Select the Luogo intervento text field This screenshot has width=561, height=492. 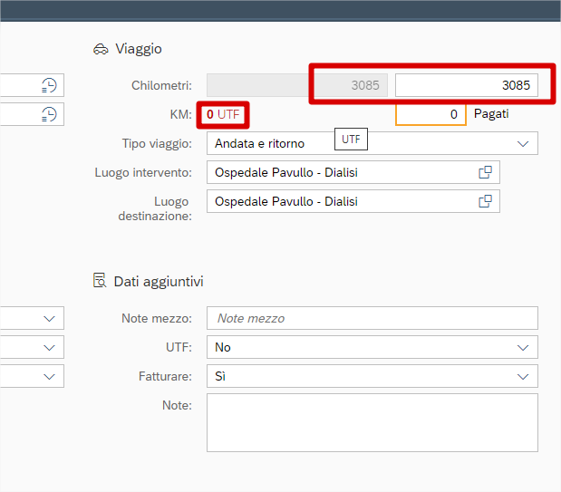tap(340, 172)
